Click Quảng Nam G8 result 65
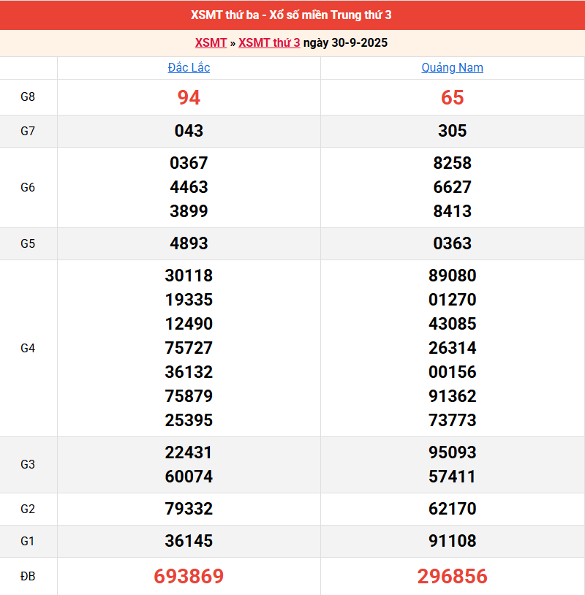This screenshot has height=595, width=585. point(452,97)
